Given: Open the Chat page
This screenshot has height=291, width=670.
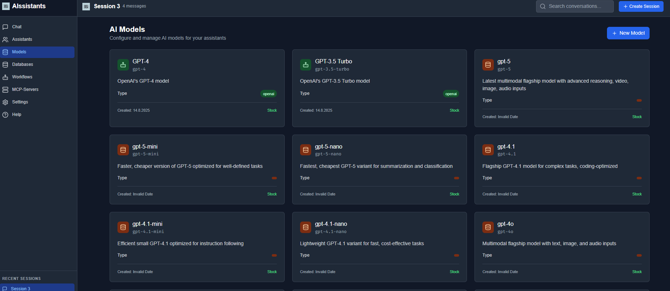Looking at the screenshot, I should pos(37,27).
